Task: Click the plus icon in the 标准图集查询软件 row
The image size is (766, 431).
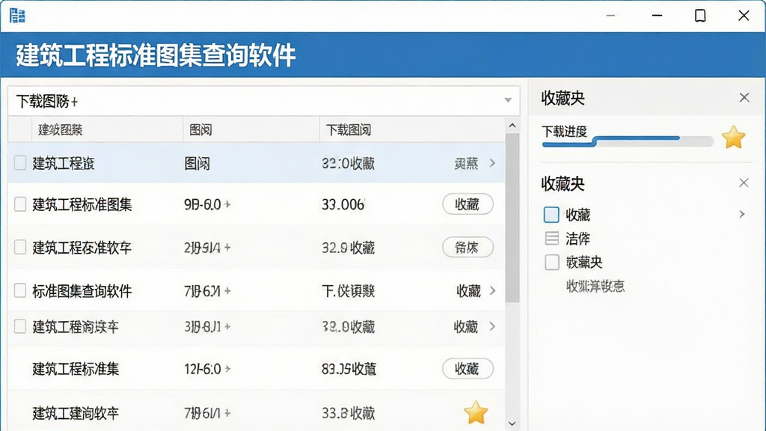Action: coord(227,291)
